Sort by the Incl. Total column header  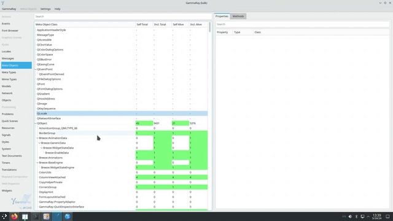point(162,25)
